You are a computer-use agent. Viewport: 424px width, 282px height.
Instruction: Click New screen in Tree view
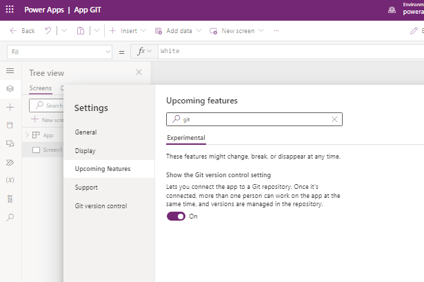[x=47, y=120]
